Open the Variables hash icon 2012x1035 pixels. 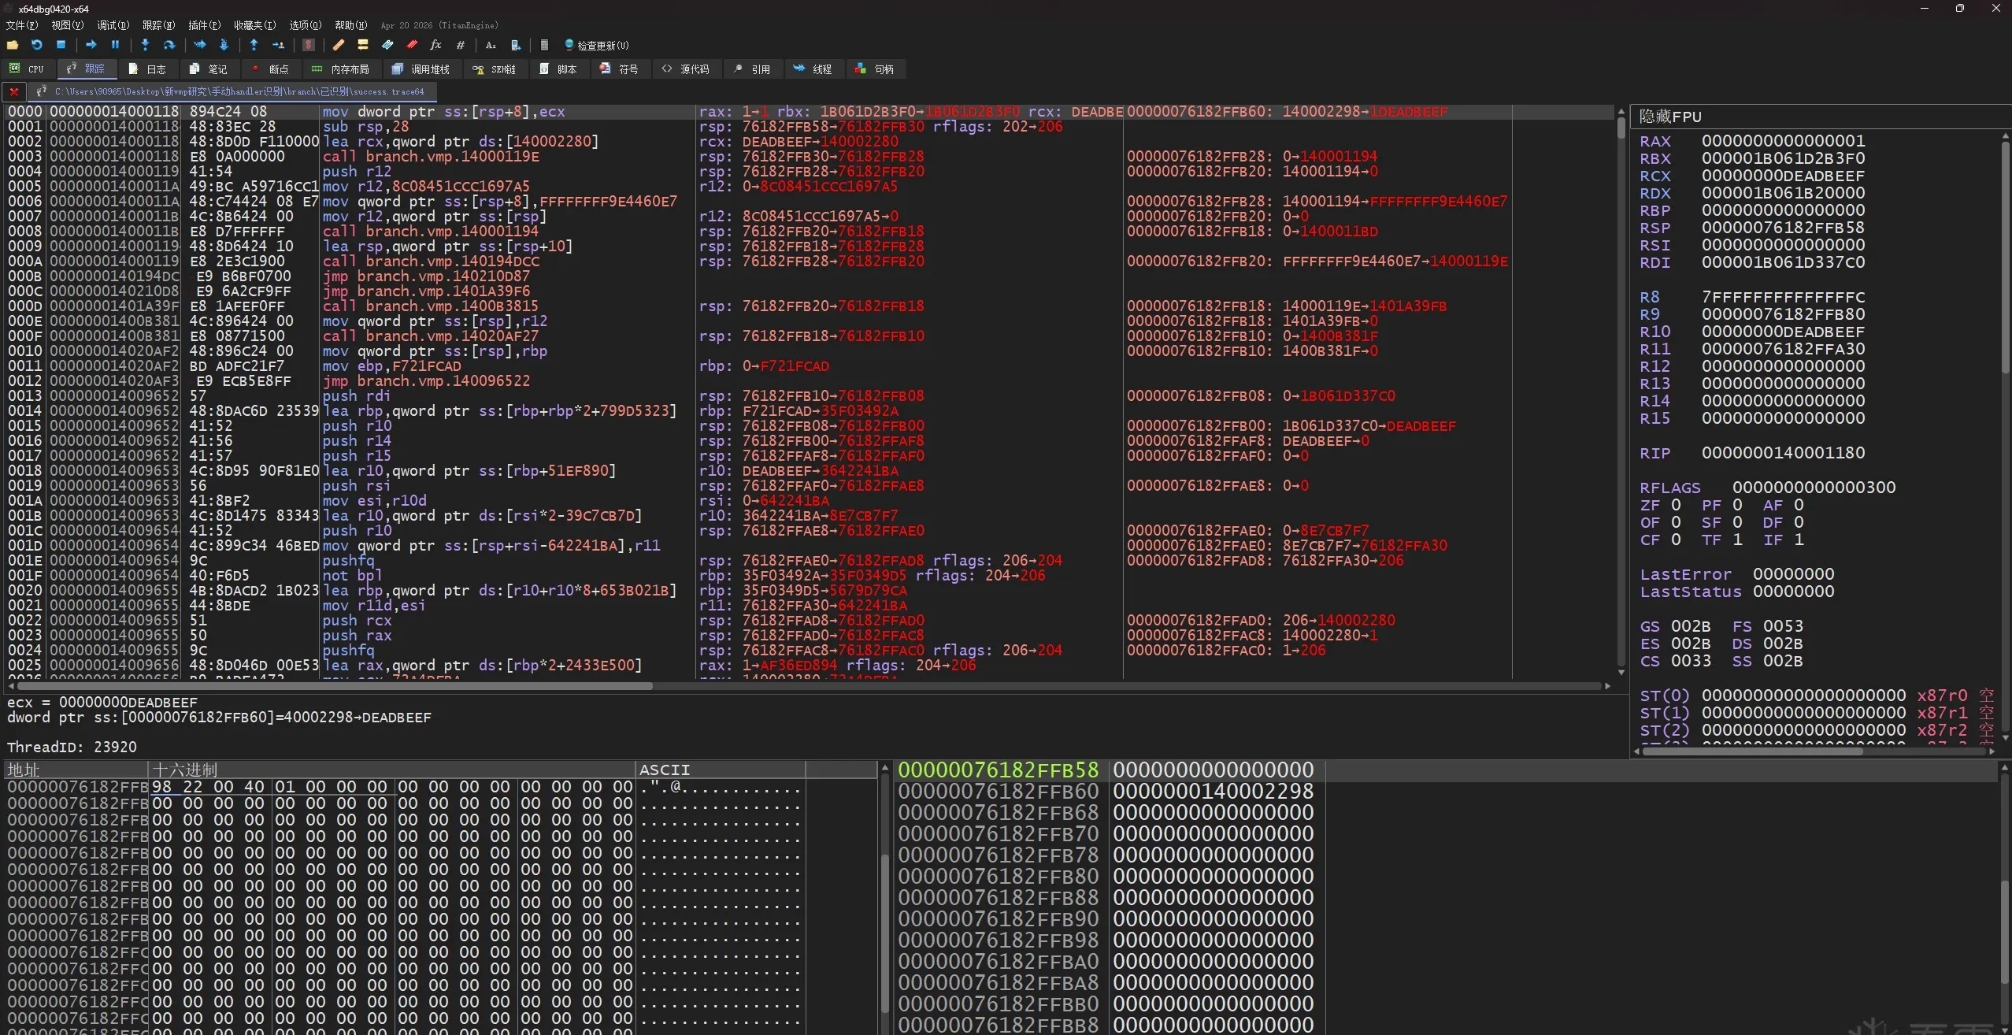461,45
